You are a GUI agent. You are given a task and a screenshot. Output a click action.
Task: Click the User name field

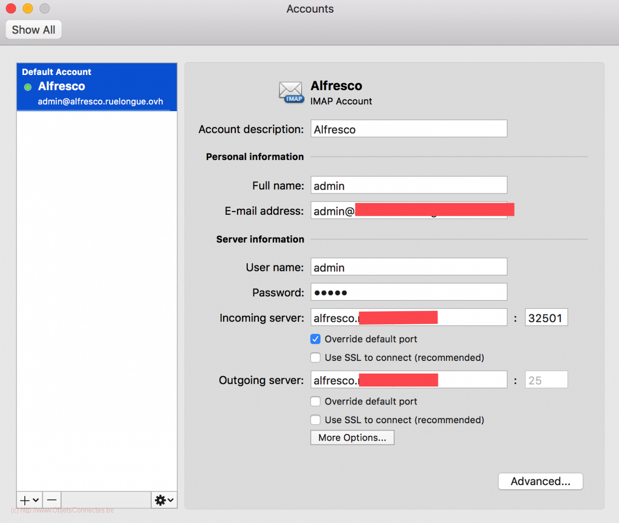coord(409,267)
